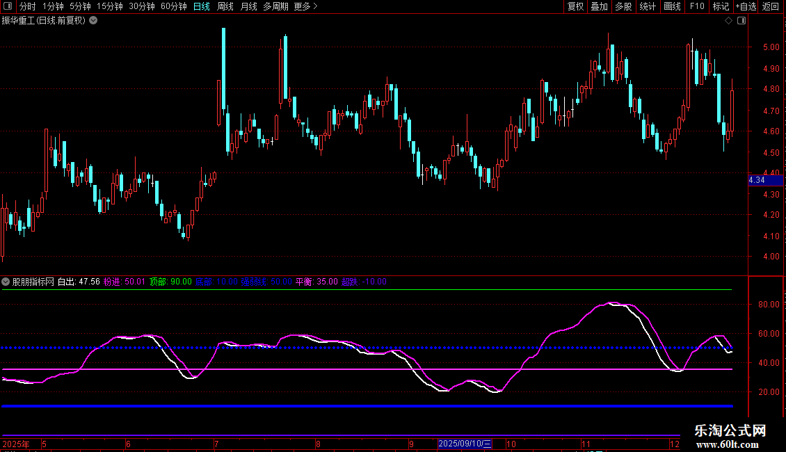Click the 2025年 label on time axis
Image resolution: width=786 pixels, height=452 pixels.
tap(16, 444)
